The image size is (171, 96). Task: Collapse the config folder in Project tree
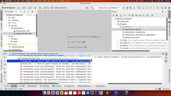click(x=6, y=26)
